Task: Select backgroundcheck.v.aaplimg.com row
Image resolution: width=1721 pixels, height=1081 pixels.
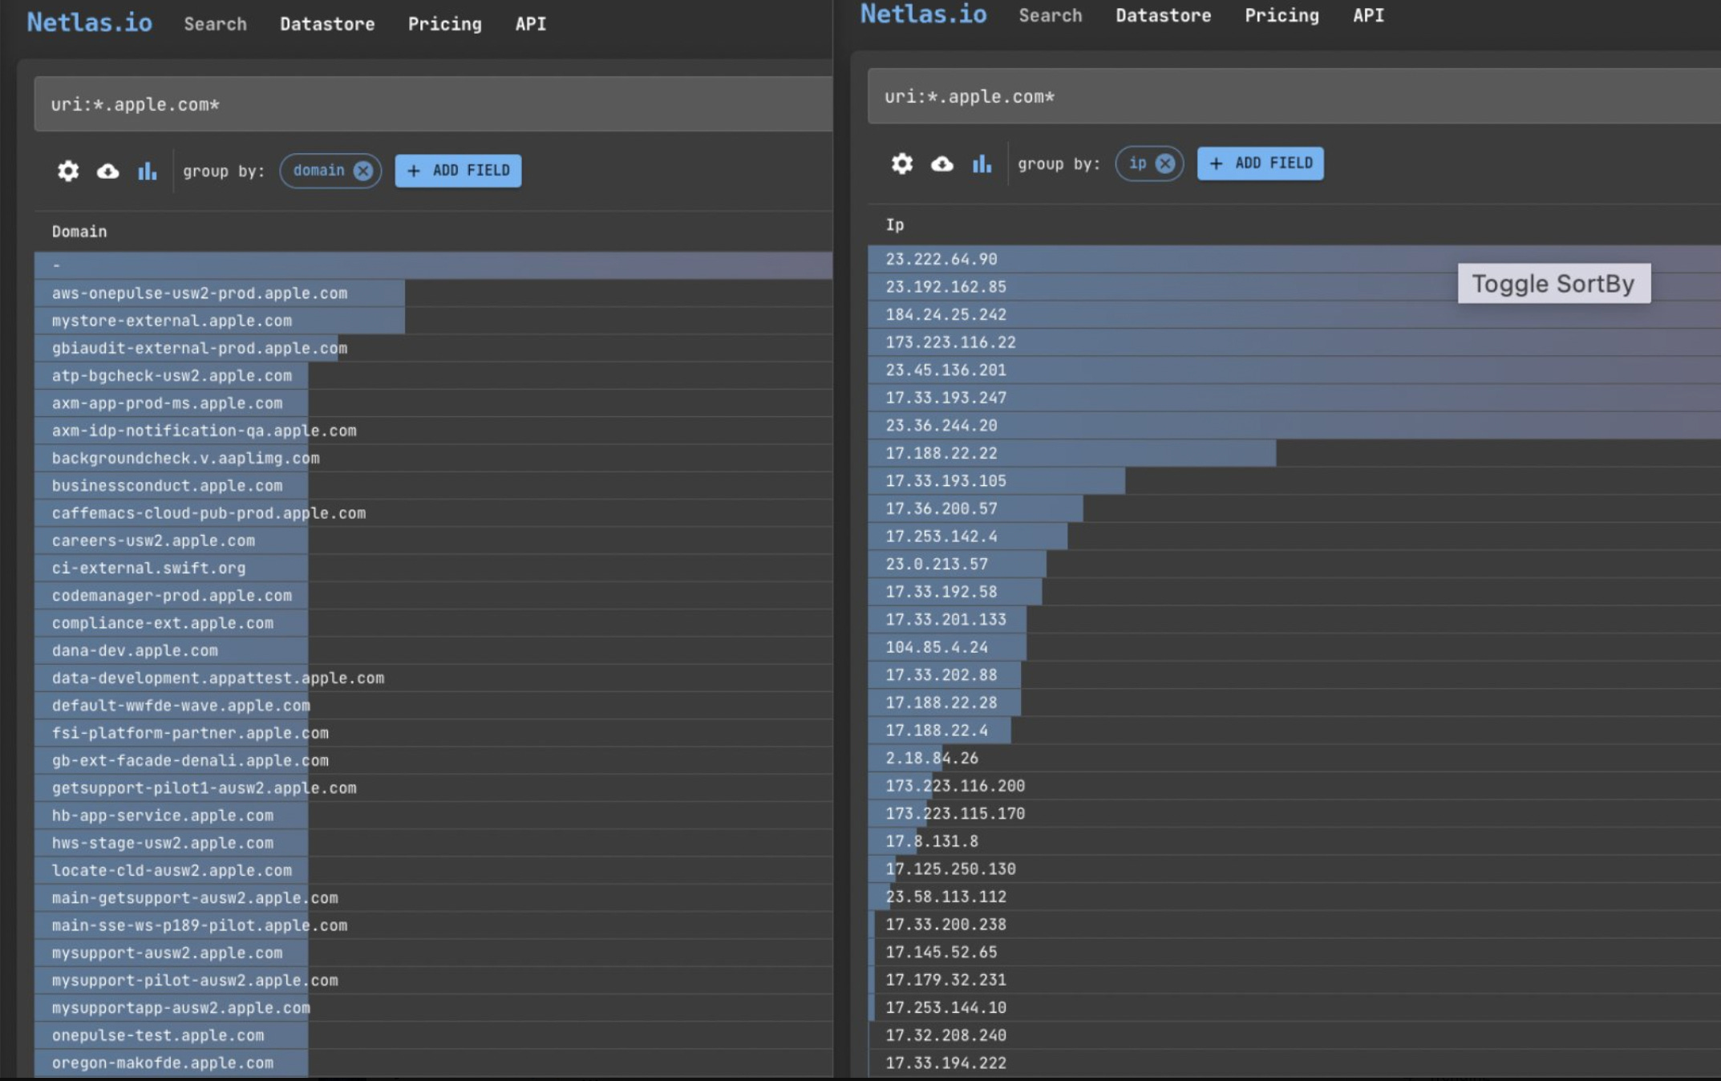Action: [x=433, y=459]
